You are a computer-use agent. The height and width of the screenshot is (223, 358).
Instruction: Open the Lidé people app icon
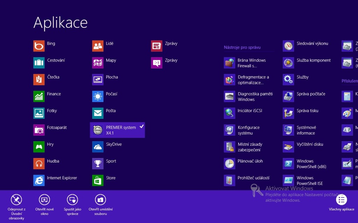pyautogui.click(x=98, y=46)
